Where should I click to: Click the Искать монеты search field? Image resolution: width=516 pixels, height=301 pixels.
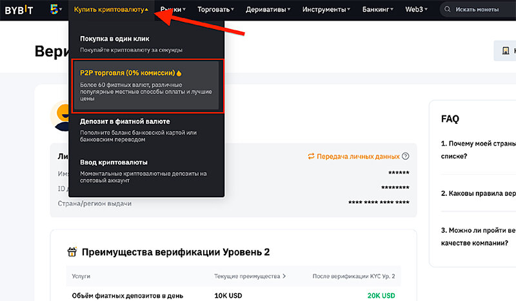pyautogui.click(x=478, y=10)
